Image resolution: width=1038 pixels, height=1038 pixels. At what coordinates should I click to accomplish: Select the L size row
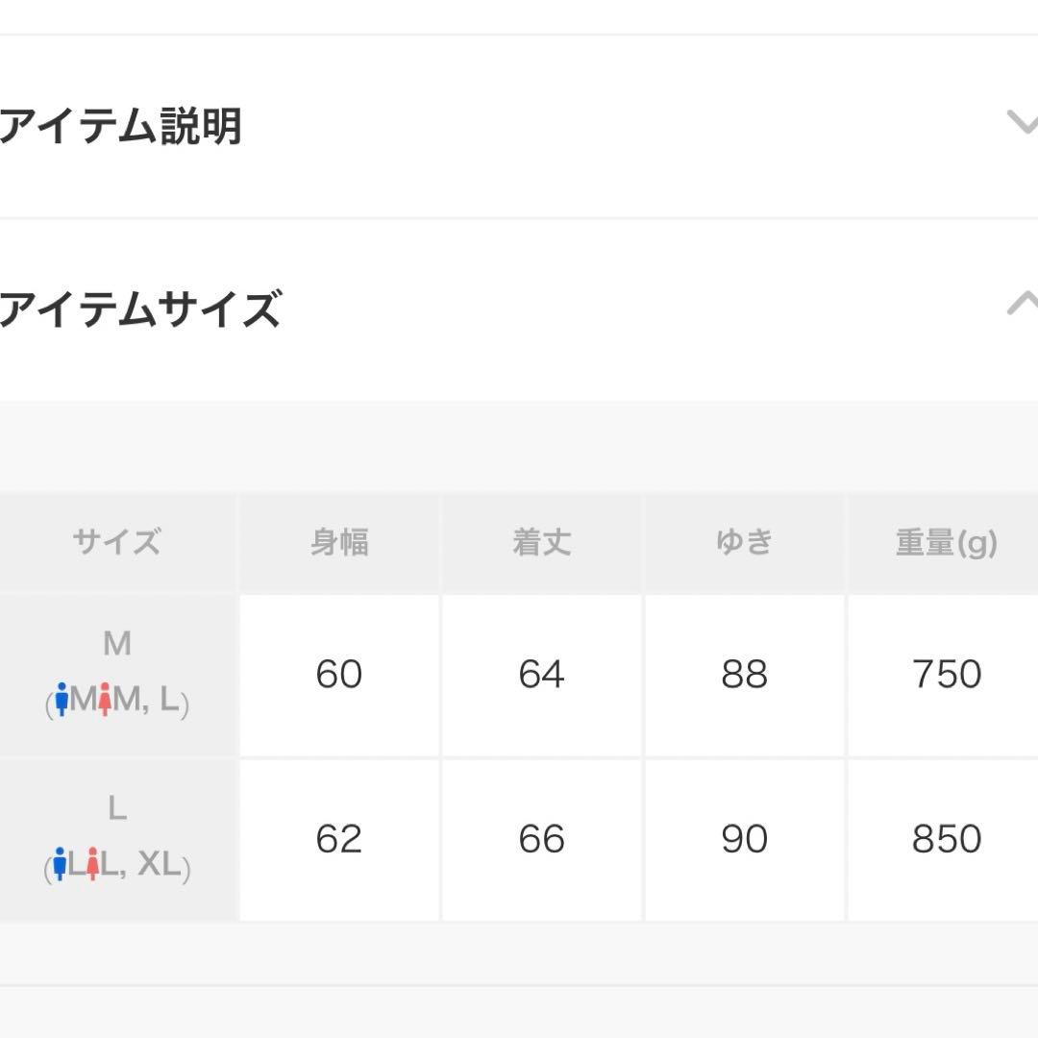coord(117,838)
